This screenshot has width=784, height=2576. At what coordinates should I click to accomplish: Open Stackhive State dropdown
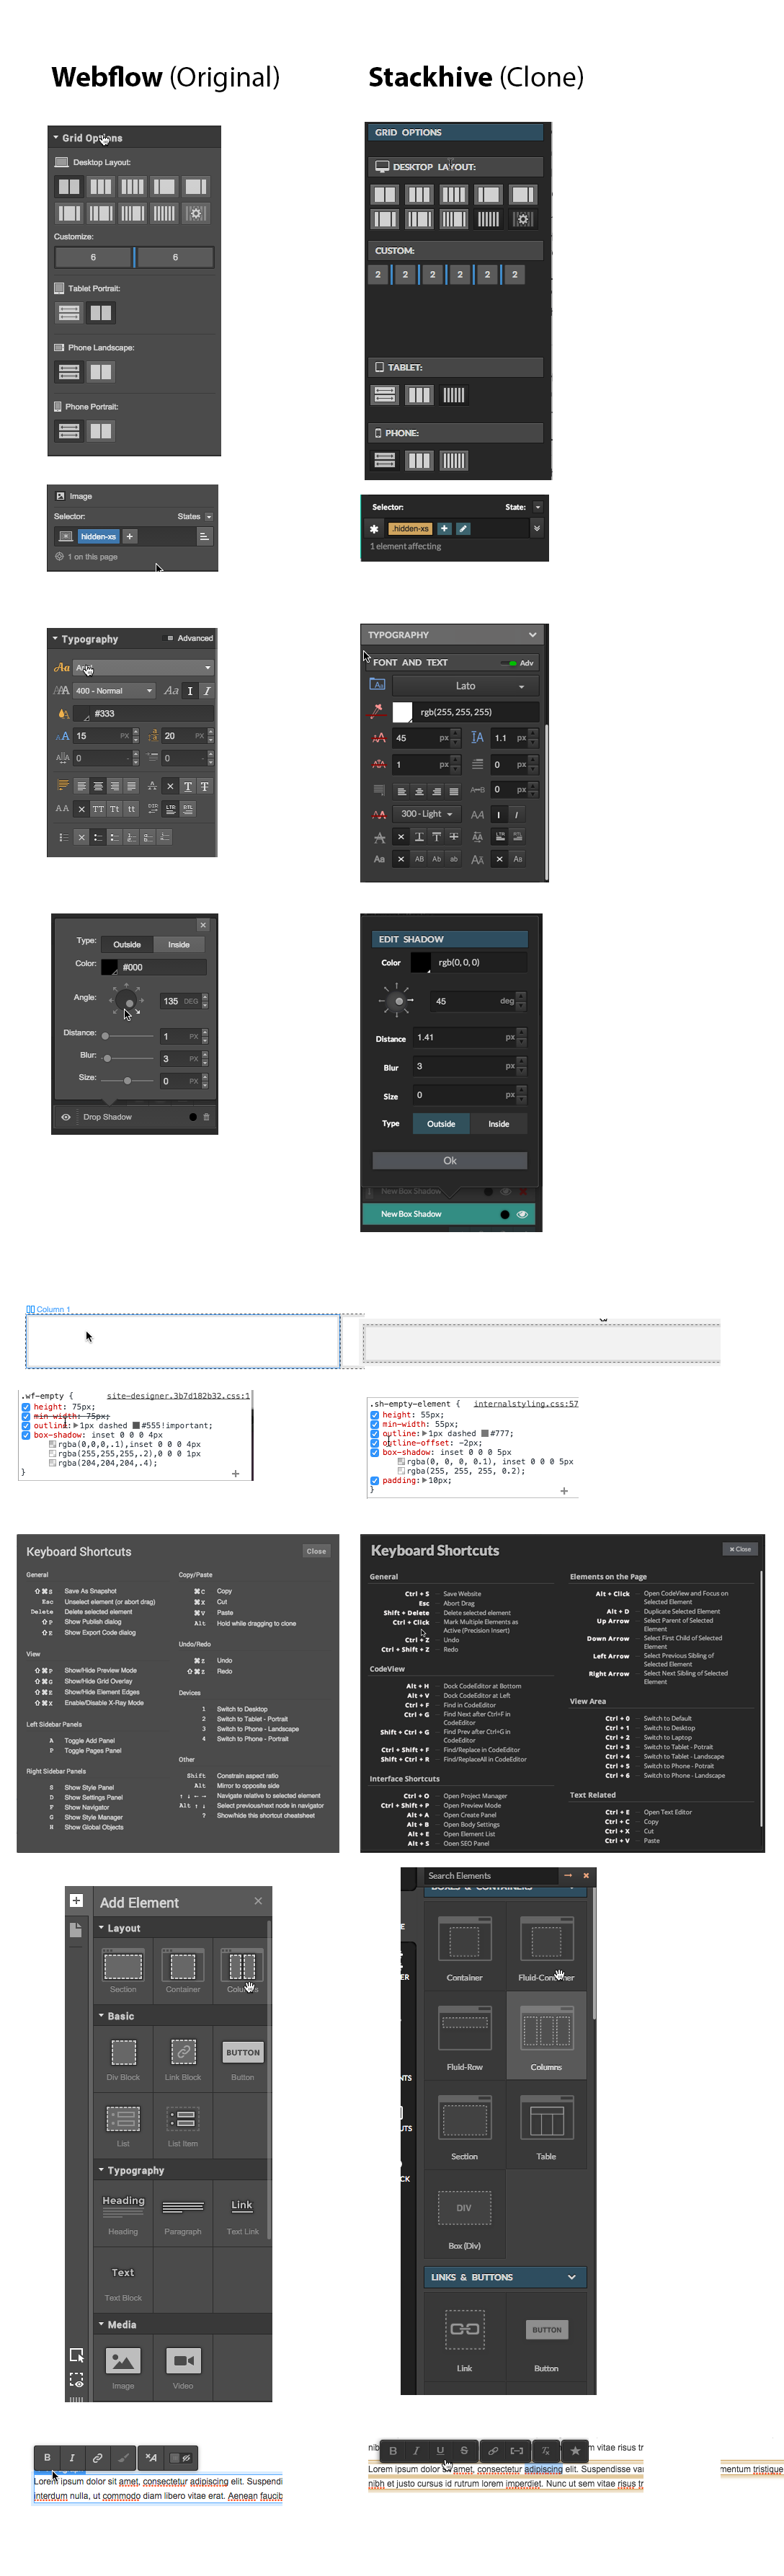537,507
